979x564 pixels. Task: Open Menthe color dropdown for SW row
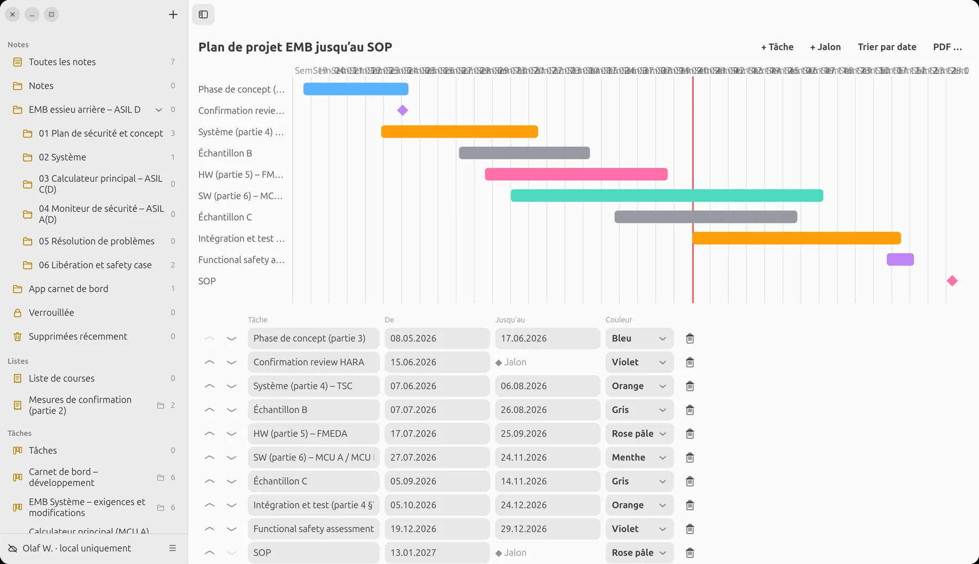pos(640,458)
